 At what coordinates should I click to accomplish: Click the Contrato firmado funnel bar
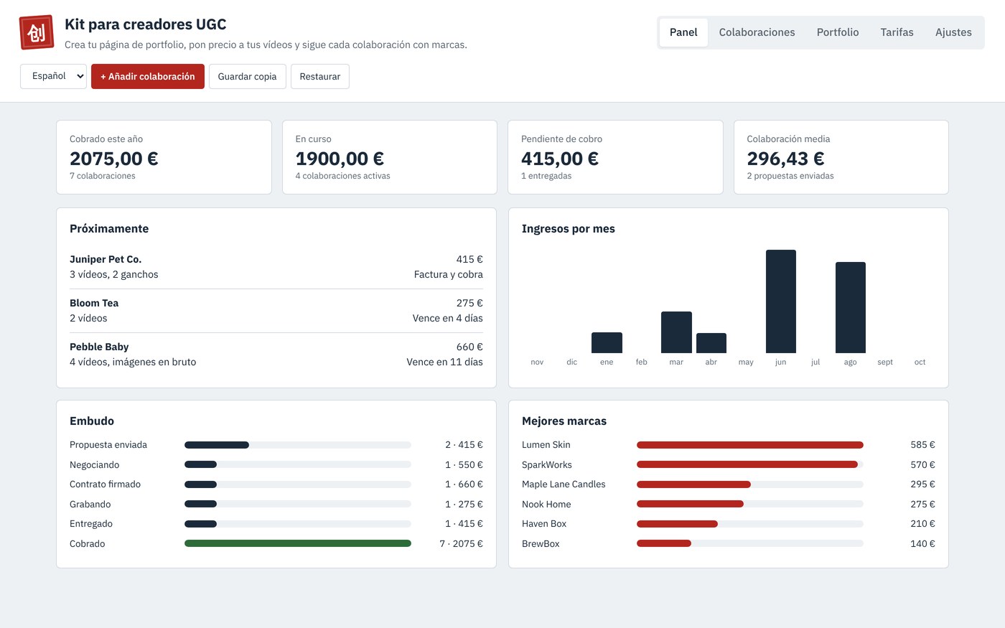click(200, 484)
